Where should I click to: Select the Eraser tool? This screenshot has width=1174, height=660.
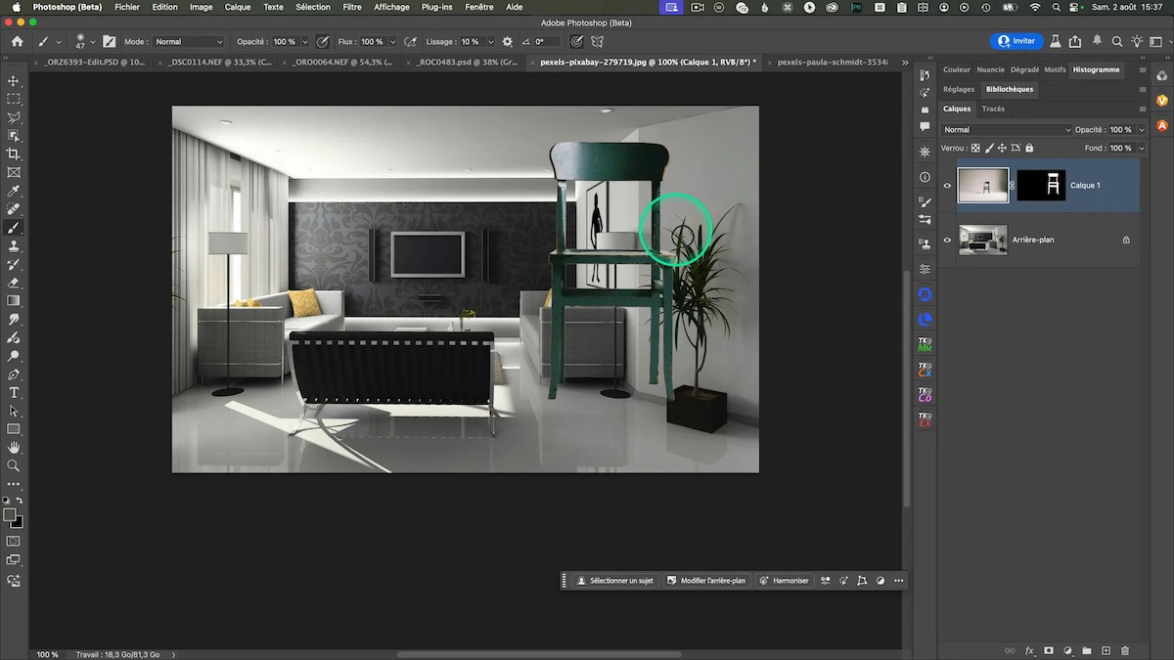pos(14,283)
